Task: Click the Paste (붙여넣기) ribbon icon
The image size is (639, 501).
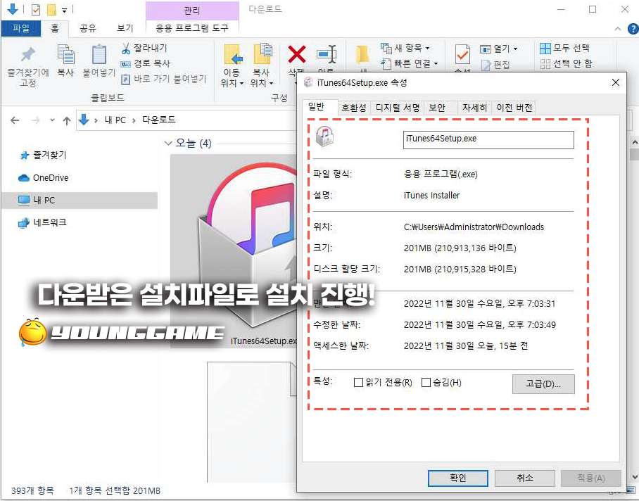Action: (99, 55)
